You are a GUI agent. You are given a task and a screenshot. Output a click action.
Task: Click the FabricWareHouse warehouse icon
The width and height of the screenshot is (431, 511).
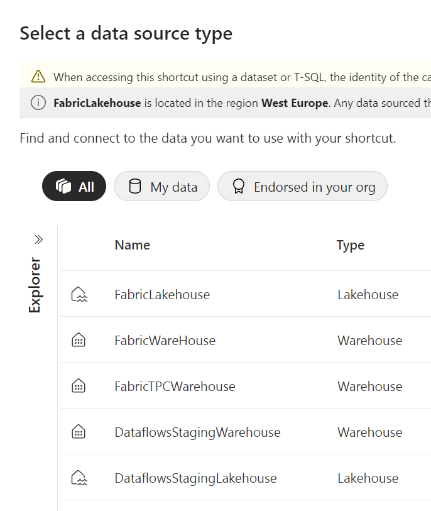tap(79, 340)
